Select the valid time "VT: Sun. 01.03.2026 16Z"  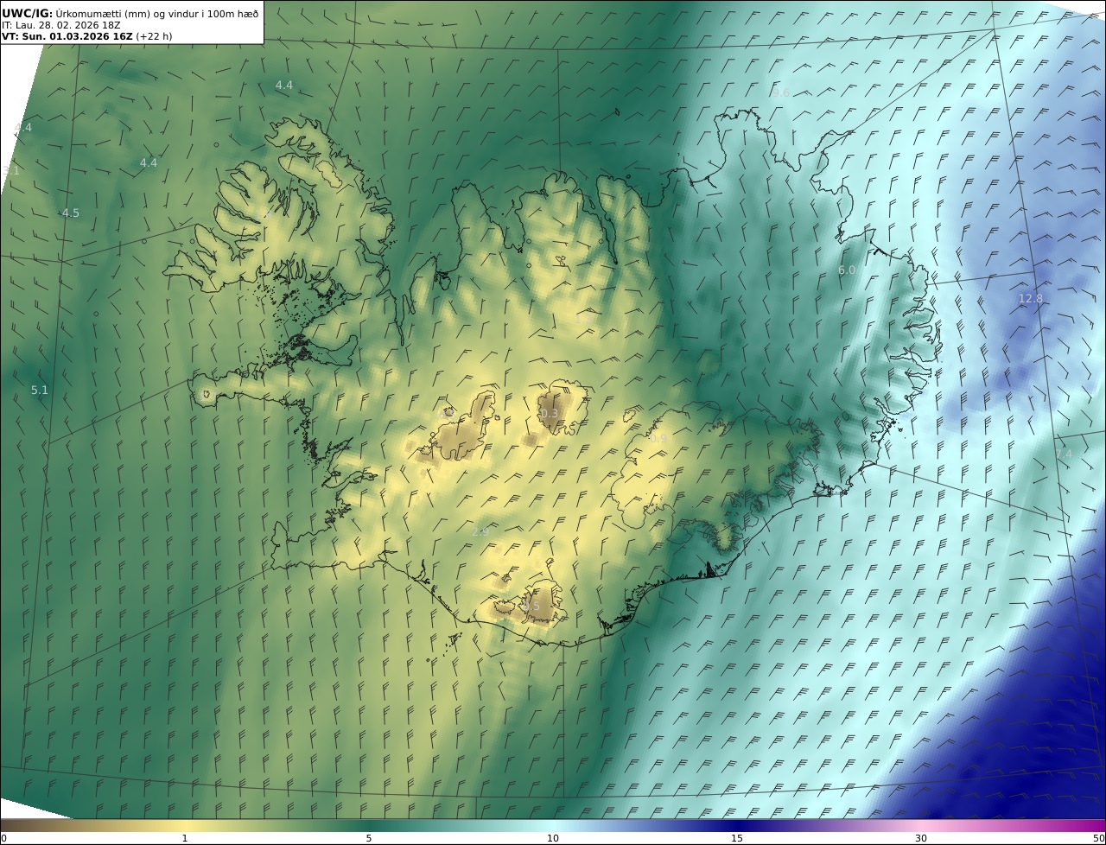pos(67,36)
